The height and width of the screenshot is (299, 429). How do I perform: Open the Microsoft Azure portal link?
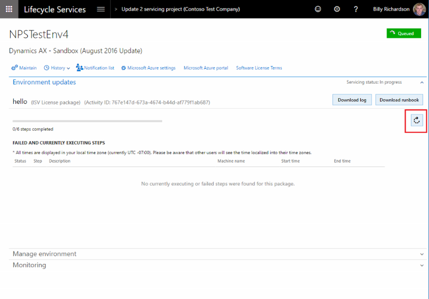tap(206, 68)
